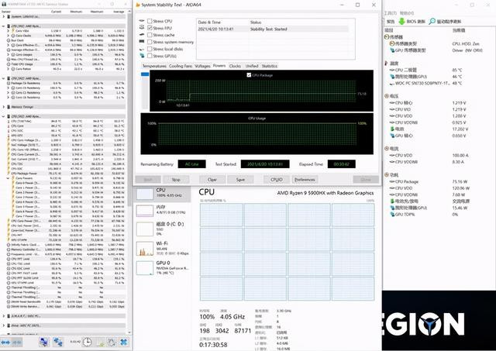This screenshot has height=351, width=496.
Task: Click the GPU TDP% row icon
Action: point(392,215)
